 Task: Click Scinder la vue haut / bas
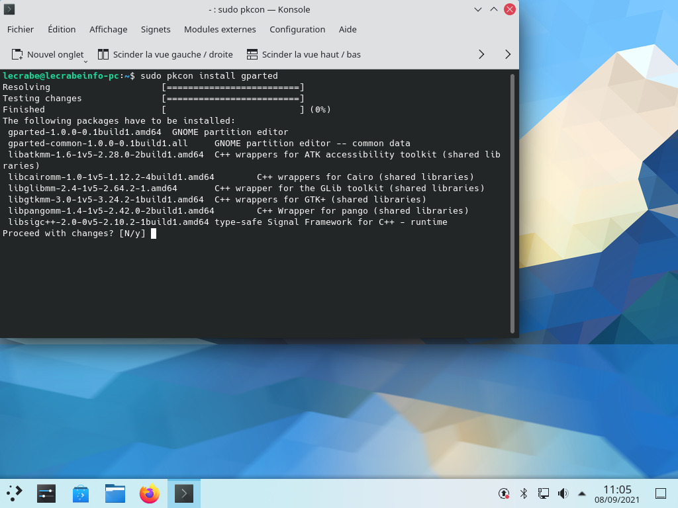click(x=303, y=54)
